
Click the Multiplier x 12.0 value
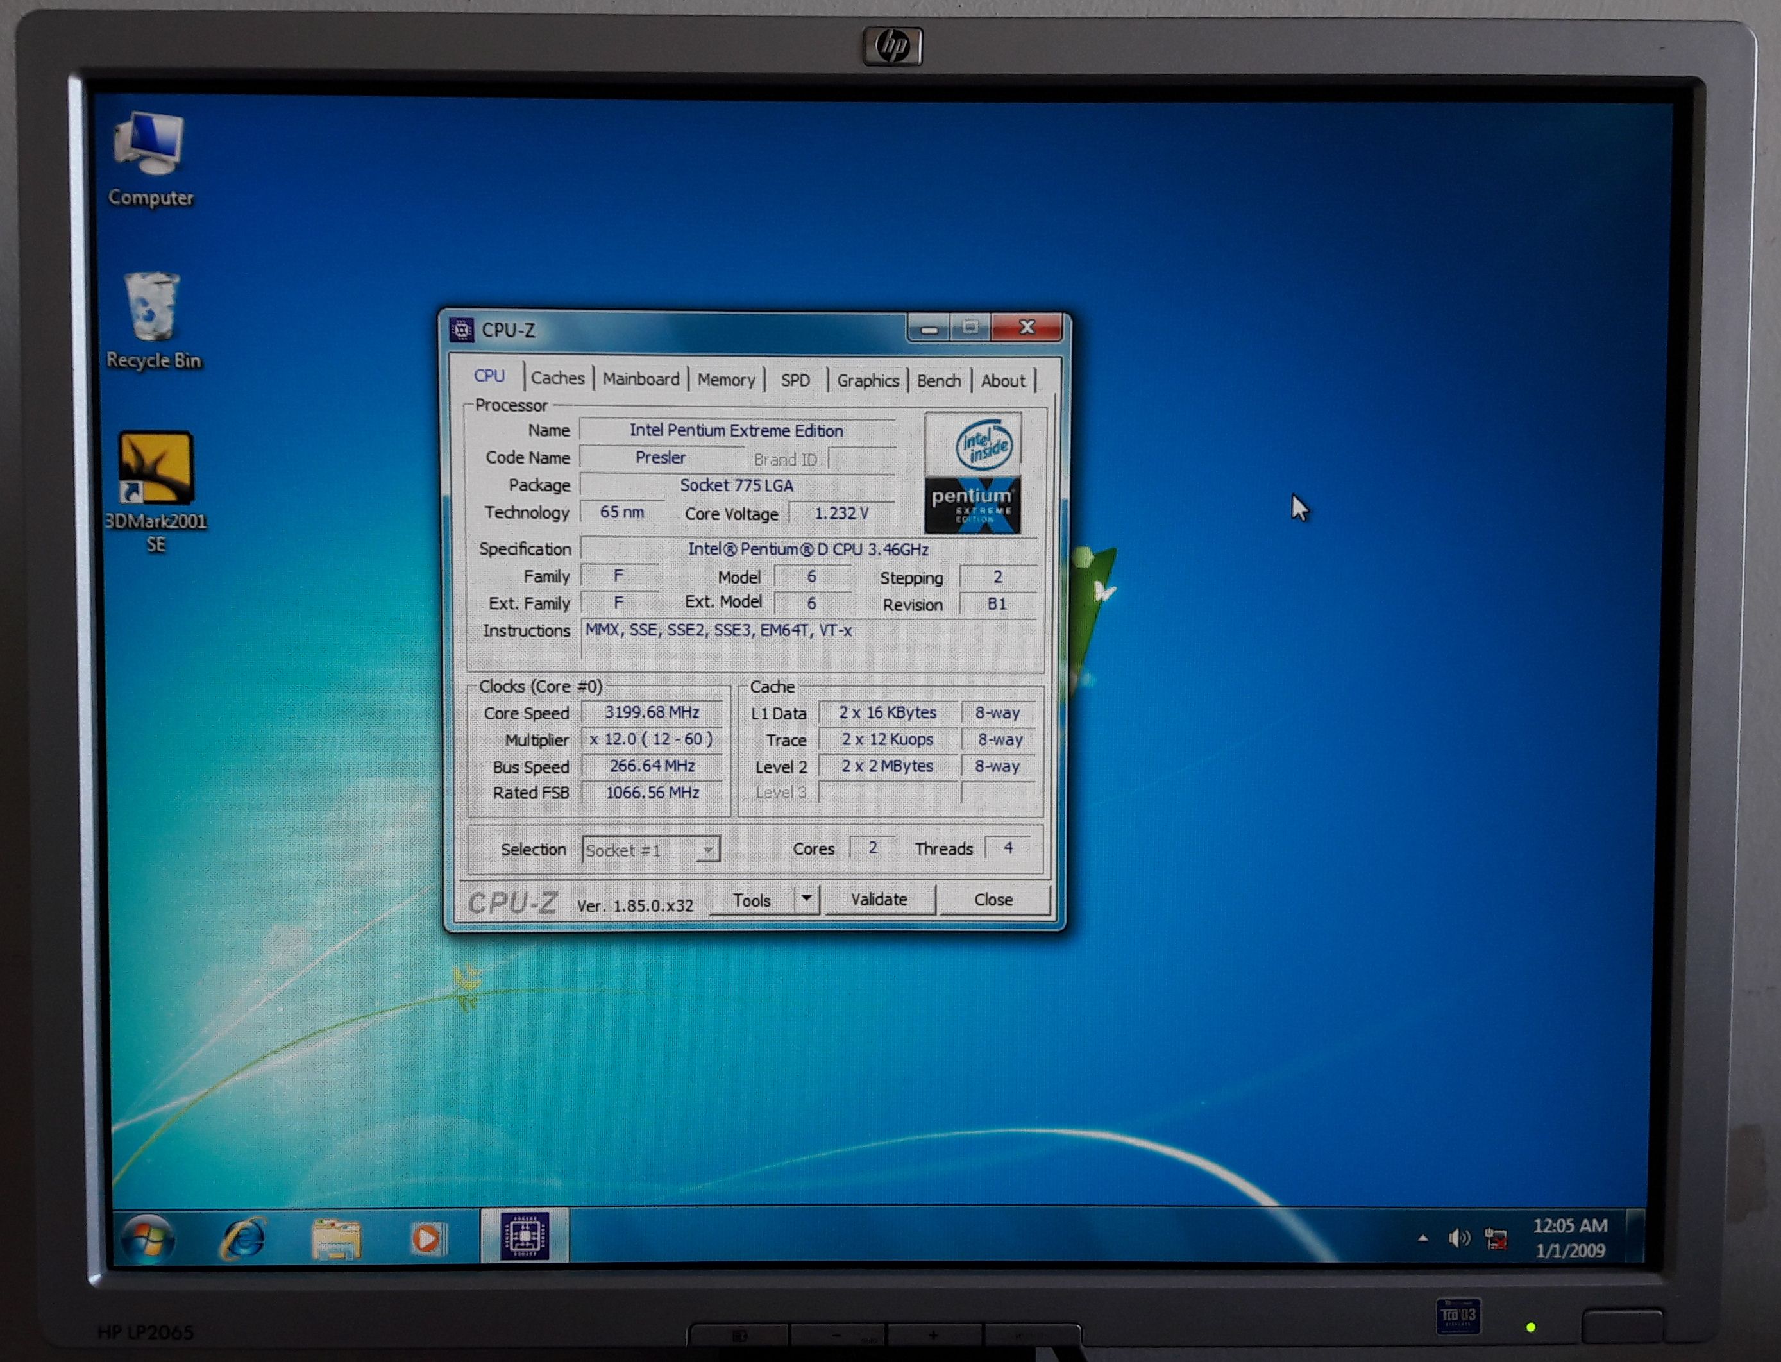[653, 739]
